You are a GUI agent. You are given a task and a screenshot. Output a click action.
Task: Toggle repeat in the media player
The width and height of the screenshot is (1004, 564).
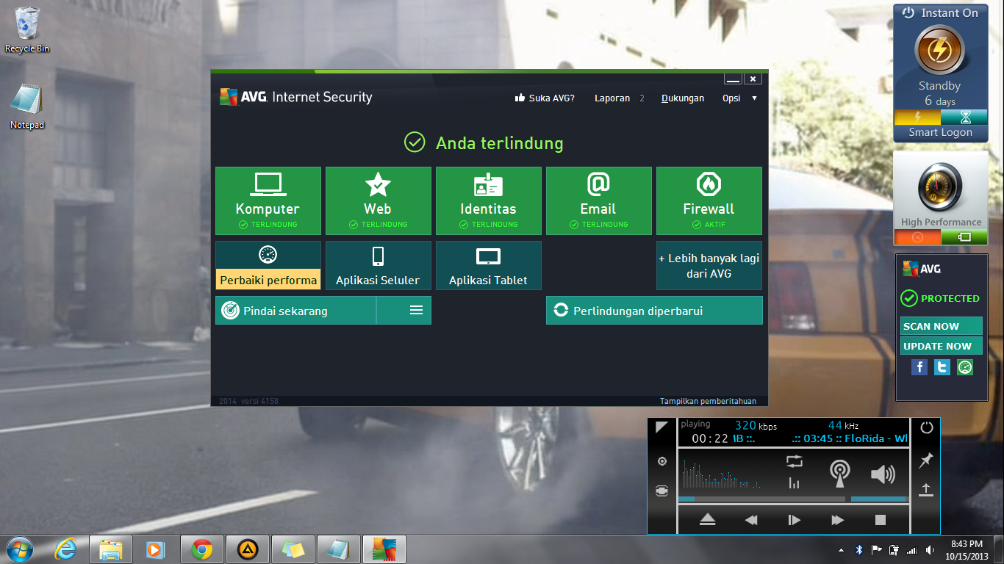pyautogui.click(x=795, y=461)
